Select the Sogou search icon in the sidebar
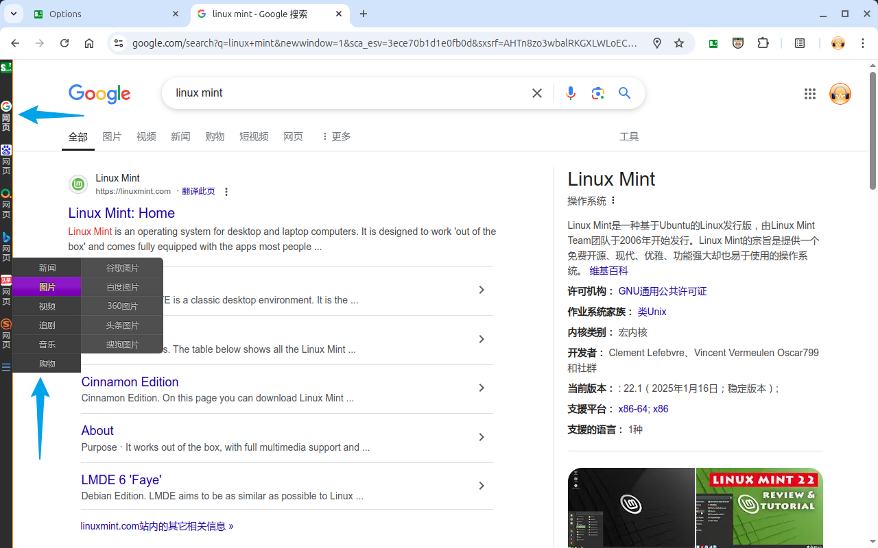 (x=6, y=323)
